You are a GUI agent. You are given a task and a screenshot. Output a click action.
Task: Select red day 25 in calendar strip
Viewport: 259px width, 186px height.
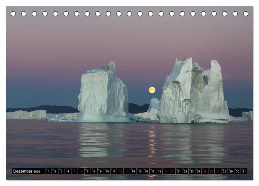pyautogui.click(x=205, y=171)
